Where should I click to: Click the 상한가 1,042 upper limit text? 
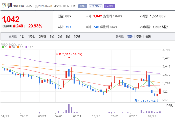[112, 16]
